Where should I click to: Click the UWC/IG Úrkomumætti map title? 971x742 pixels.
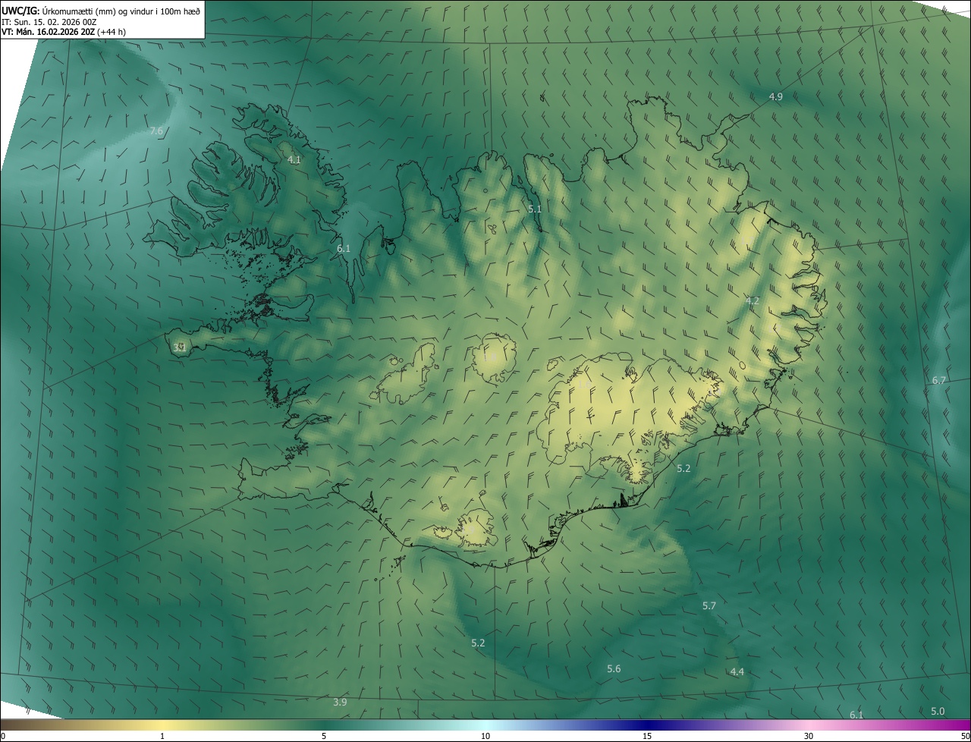coord(101,11)
